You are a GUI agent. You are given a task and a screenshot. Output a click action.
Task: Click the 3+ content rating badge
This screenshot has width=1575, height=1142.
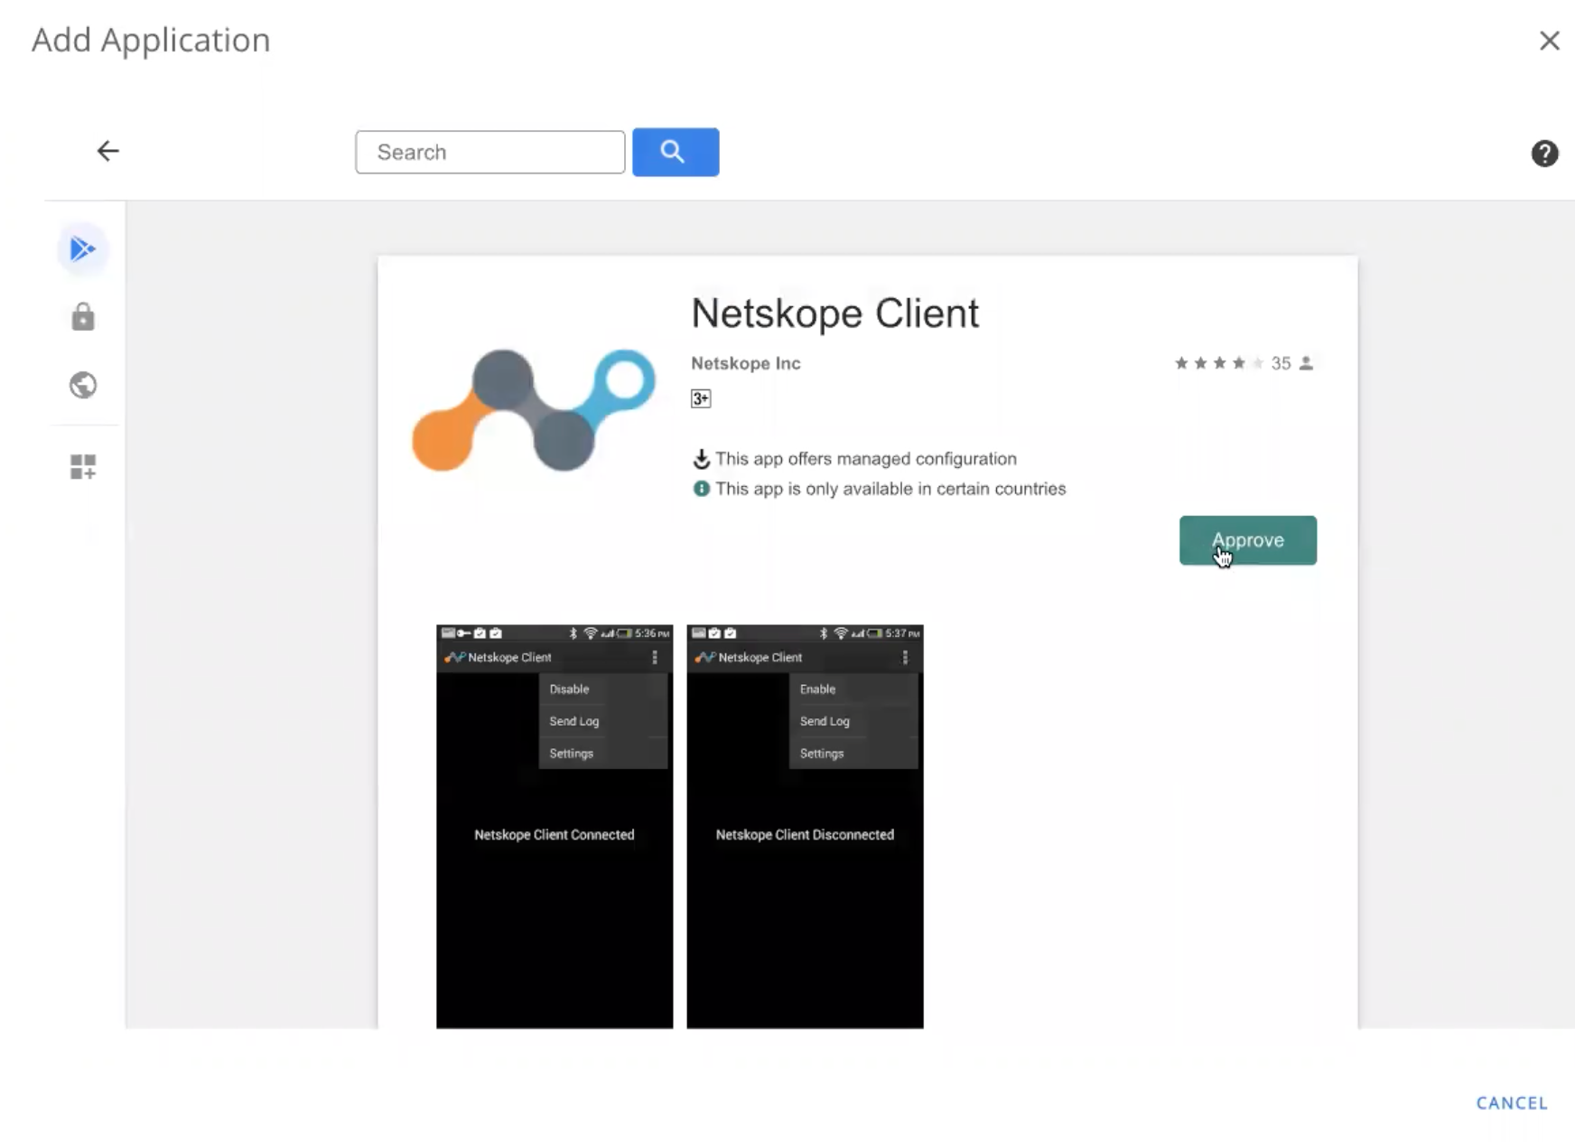click(x=701, y=398)
